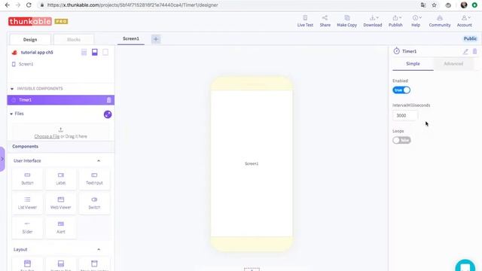Select Screen1 in the component tree
Screen dimensions: 482x271
pyautogui.click(x=26, y=64)
